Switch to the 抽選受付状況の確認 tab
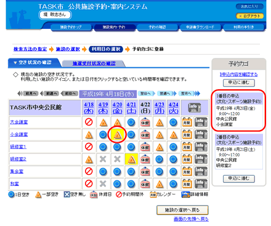Viewport: 271px width, 226px height. tap(94, 63)
